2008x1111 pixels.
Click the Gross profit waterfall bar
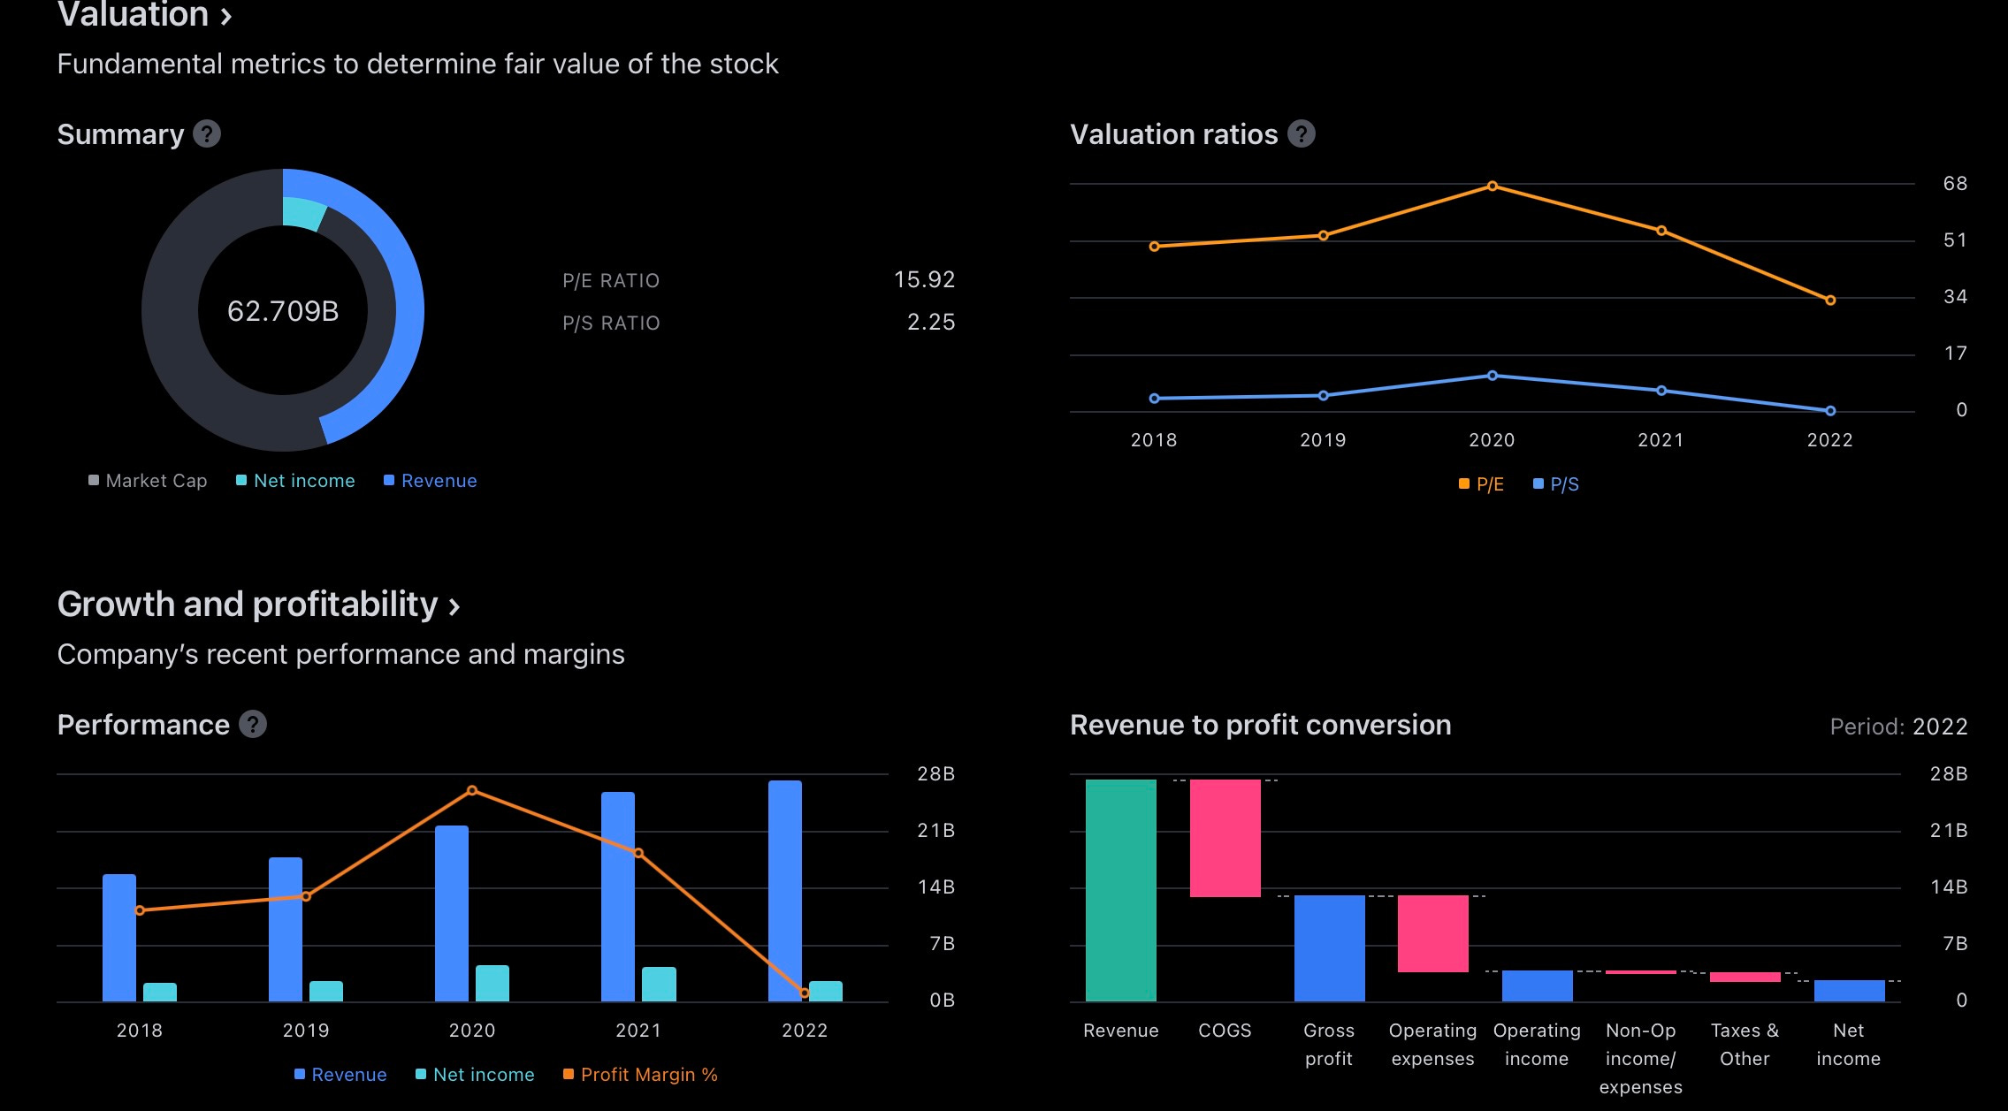(x=1329, y=948)
